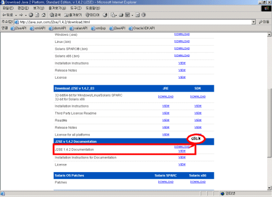Click DOWNLOAD link for Linux (.bin)
Viewport: 272px width, 197px height.
(182, 41)
